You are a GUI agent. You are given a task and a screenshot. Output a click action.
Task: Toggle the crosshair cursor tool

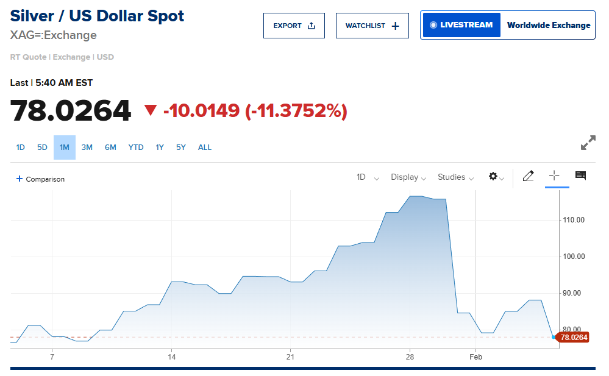[x=554, y=176]
